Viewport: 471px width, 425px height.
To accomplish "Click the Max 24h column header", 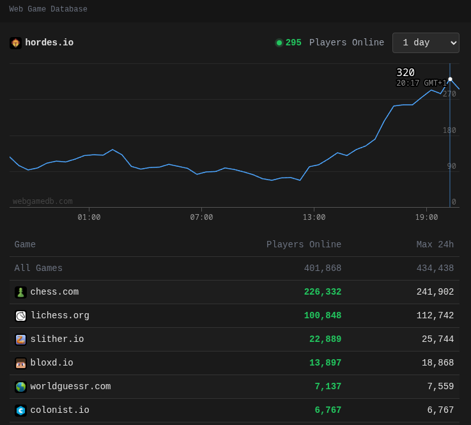I will click(435, 245).
